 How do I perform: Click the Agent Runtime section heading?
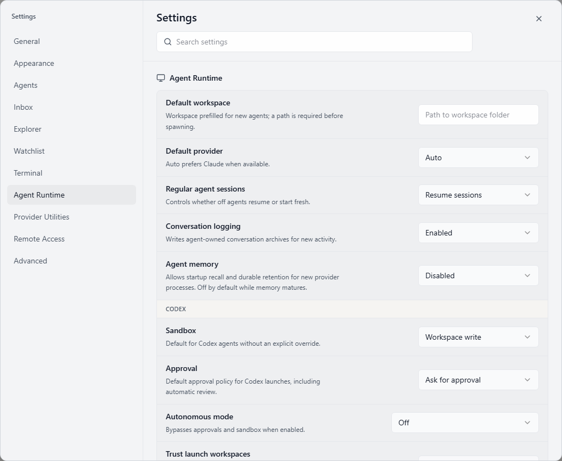[196, 78]
